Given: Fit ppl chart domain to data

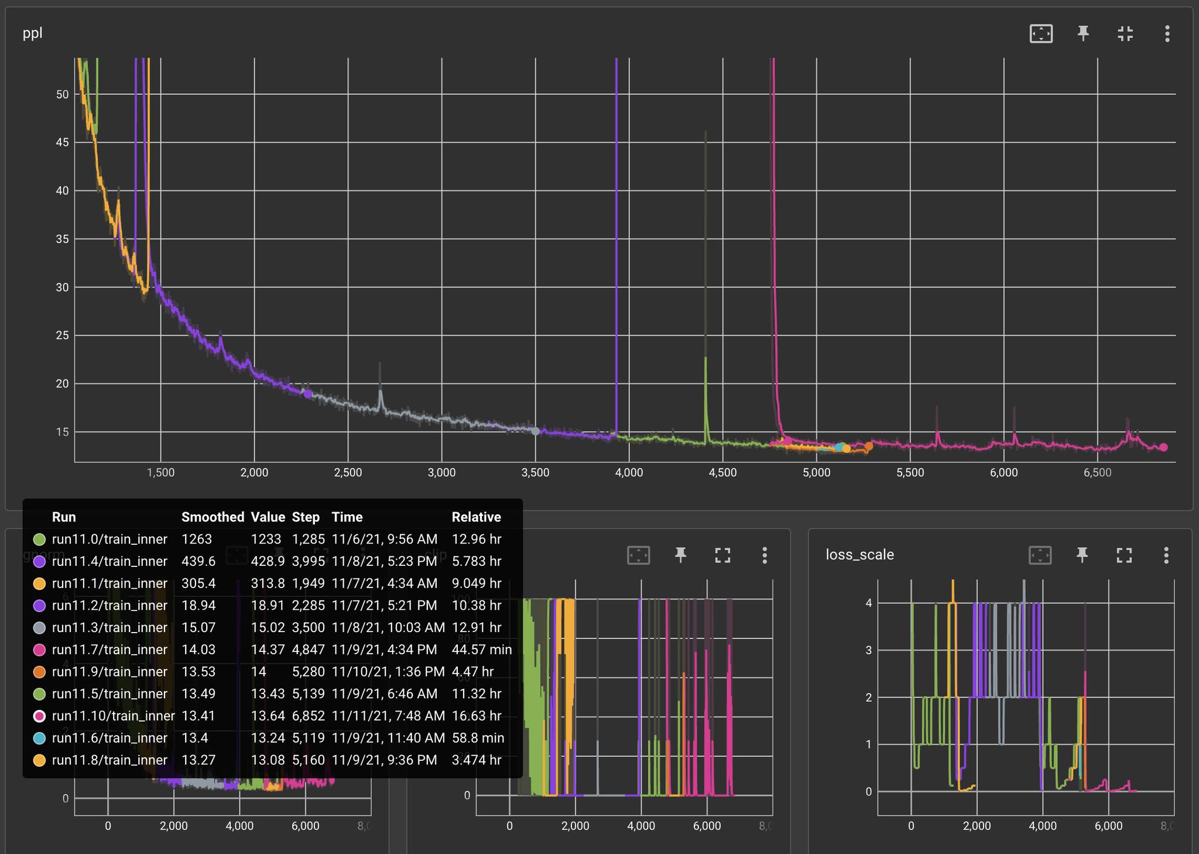Looking at the screenshot, I should [1041, 33].
